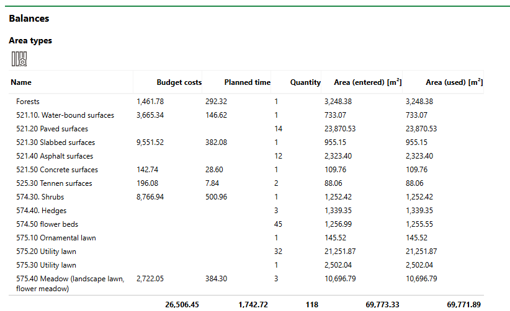This screenshot has width=510, height=311.
Task: Select the 574.40. Hedges row
Action: [x=42, y=211]
